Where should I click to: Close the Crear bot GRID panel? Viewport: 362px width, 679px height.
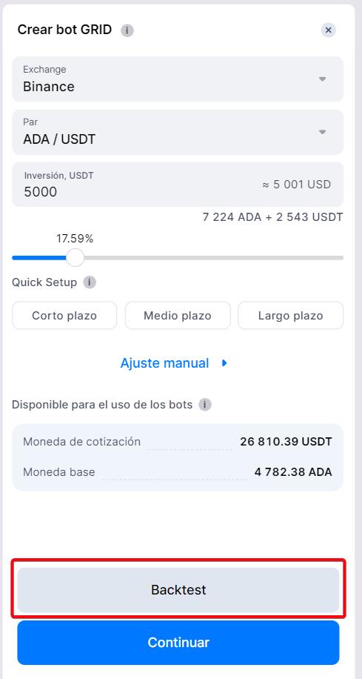(x=328, y=30)
